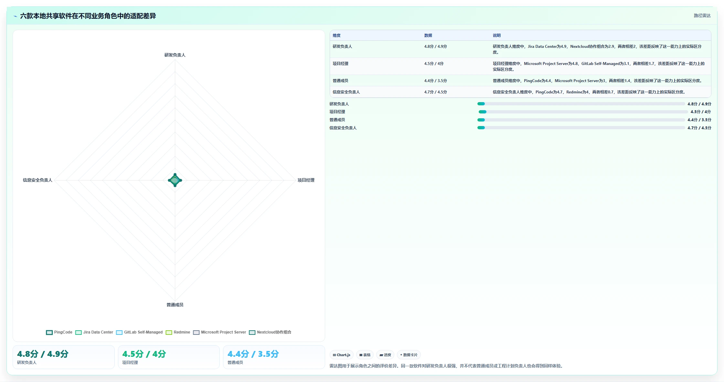Click the 项目经理 description mentioning GitLab Self-Managed
This screenshot has width=724, height=382.
pyautogui.click(x=599, y=67)
